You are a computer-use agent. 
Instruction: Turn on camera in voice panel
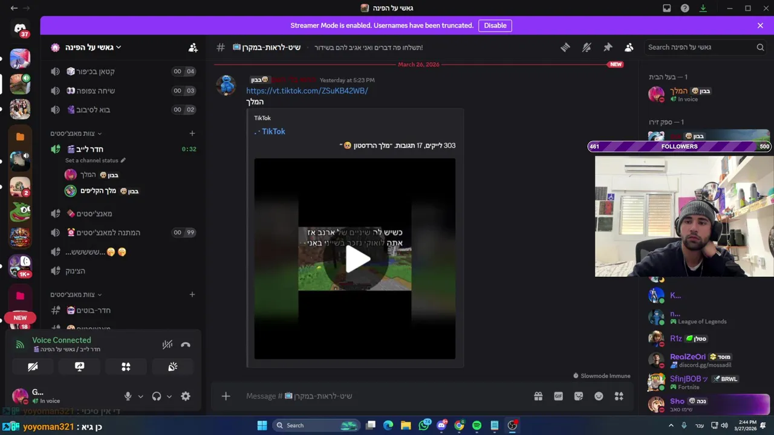click(x=33, y=367)
